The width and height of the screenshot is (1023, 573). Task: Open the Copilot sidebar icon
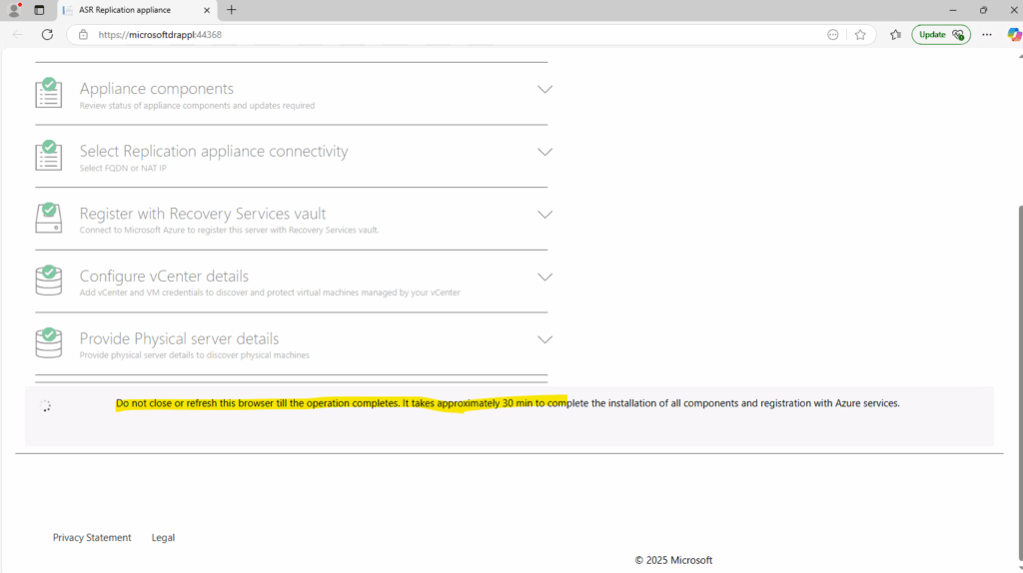pyautogui.click(x=1014, y=35)
